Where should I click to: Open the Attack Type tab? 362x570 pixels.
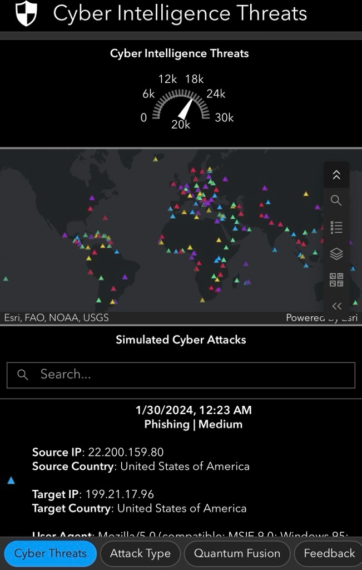[x=140, y=553]
